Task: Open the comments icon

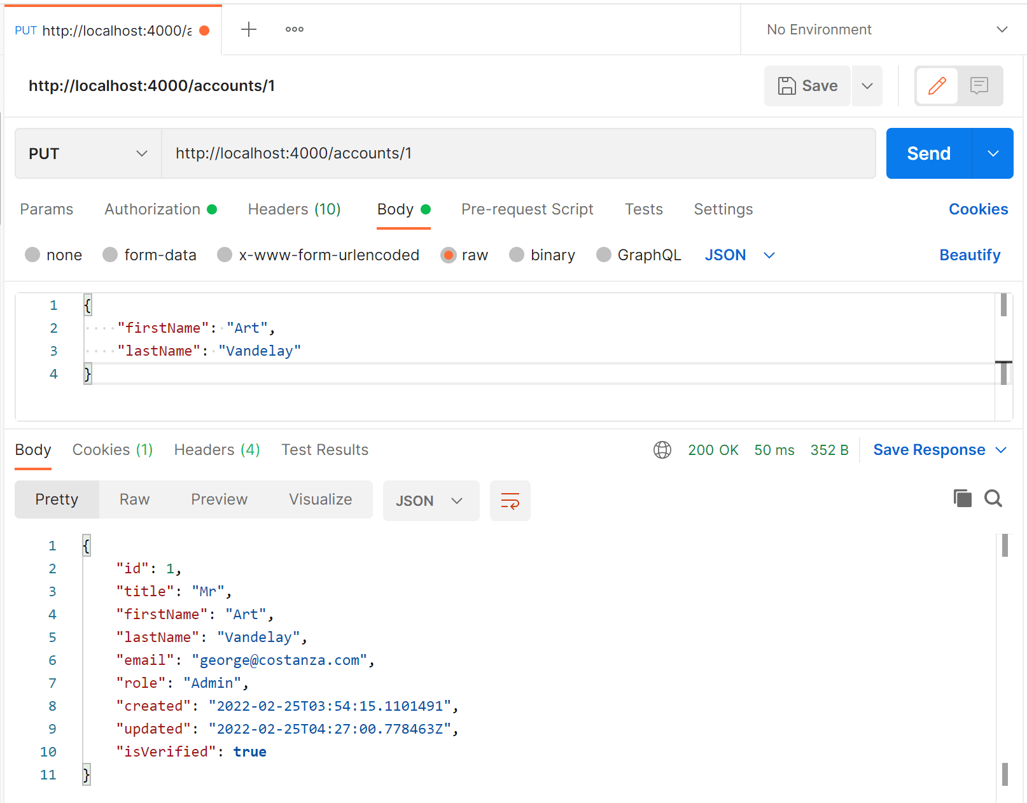Action: [x=979, y=86]
